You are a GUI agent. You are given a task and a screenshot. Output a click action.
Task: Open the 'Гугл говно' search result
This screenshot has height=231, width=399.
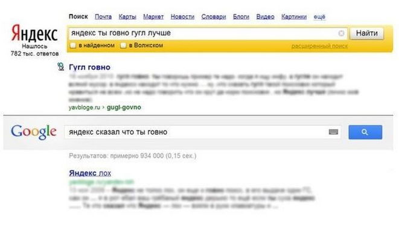pos(90,67)
